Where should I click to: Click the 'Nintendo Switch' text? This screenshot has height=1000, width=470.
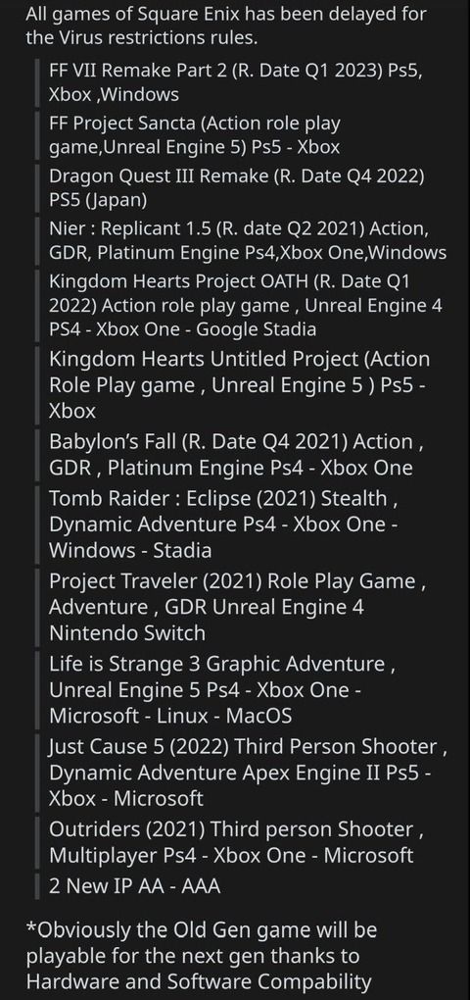127,633
